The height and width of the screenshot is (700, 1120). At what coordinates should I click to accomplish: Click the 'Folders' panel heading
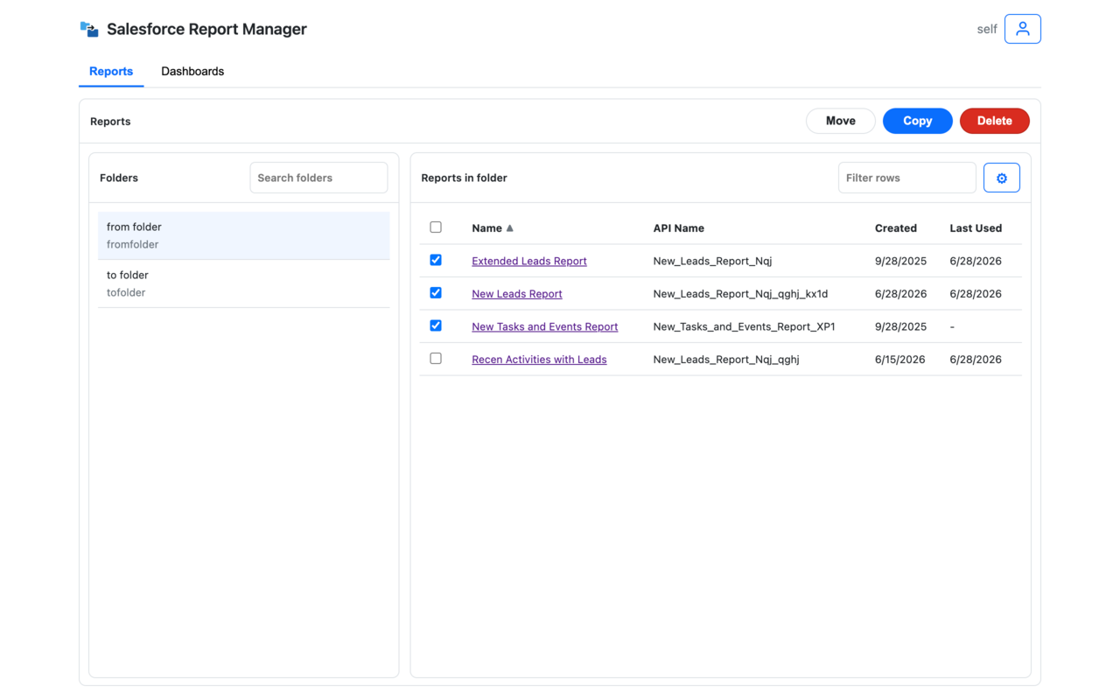[119, 178]
